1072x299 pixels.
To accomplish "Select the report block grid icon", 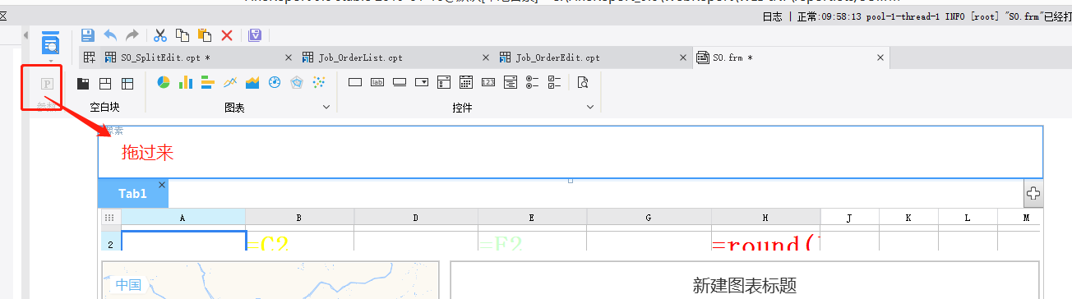I will pyautogui.click(x=127, y=83).
